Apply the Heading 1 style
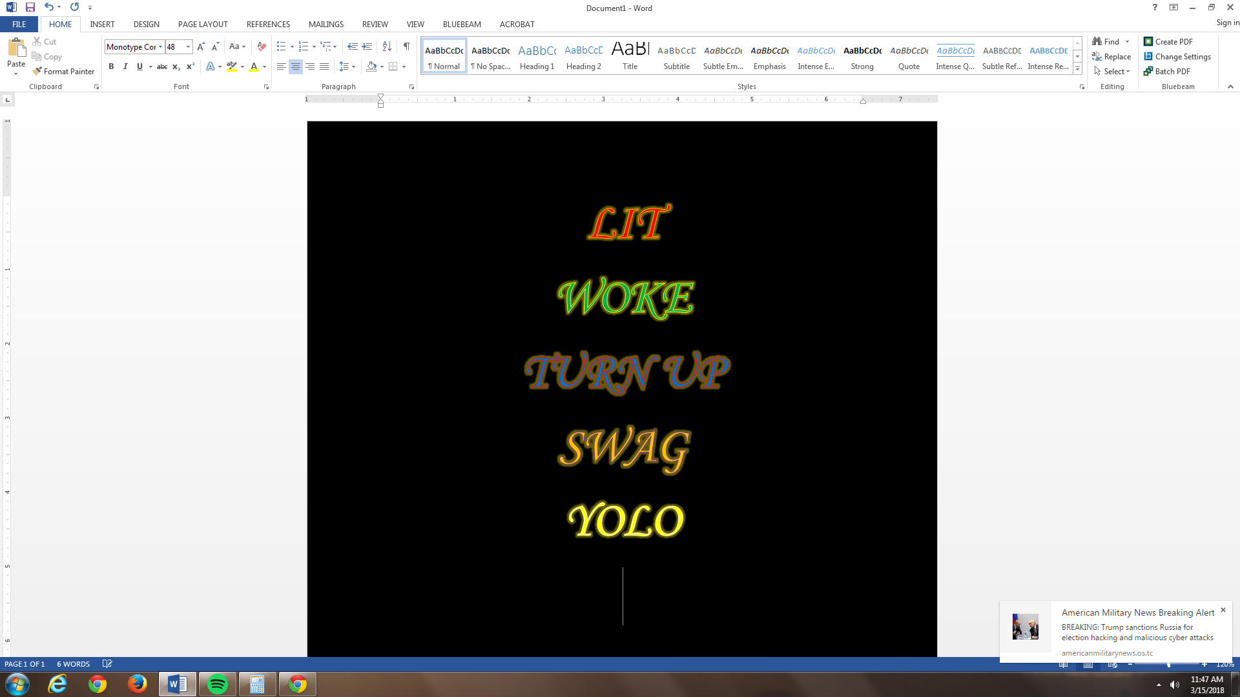 (537, 56)
